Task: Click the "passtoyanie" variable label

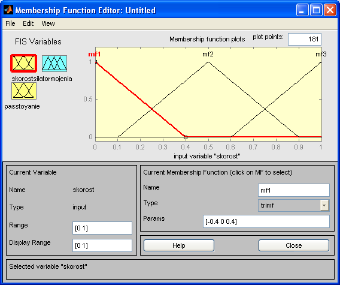Action: [x=22, y=106]
